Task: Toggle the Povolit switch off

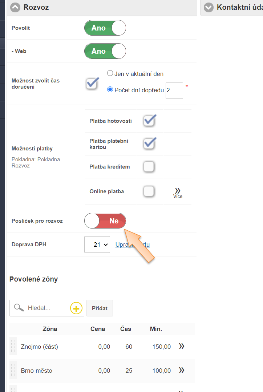Action: [x=105, y=28]
